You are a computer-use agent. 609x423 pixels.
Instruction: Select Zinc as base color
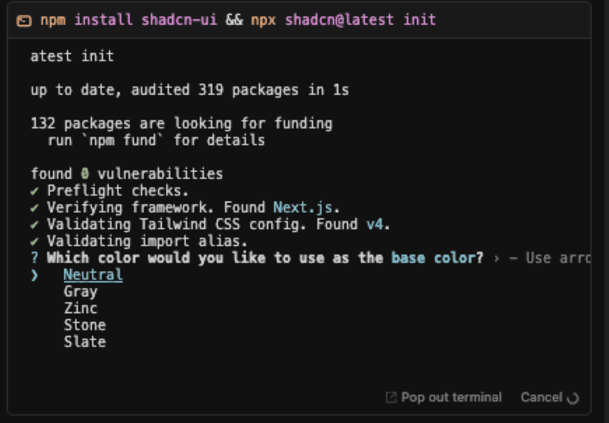80,309
